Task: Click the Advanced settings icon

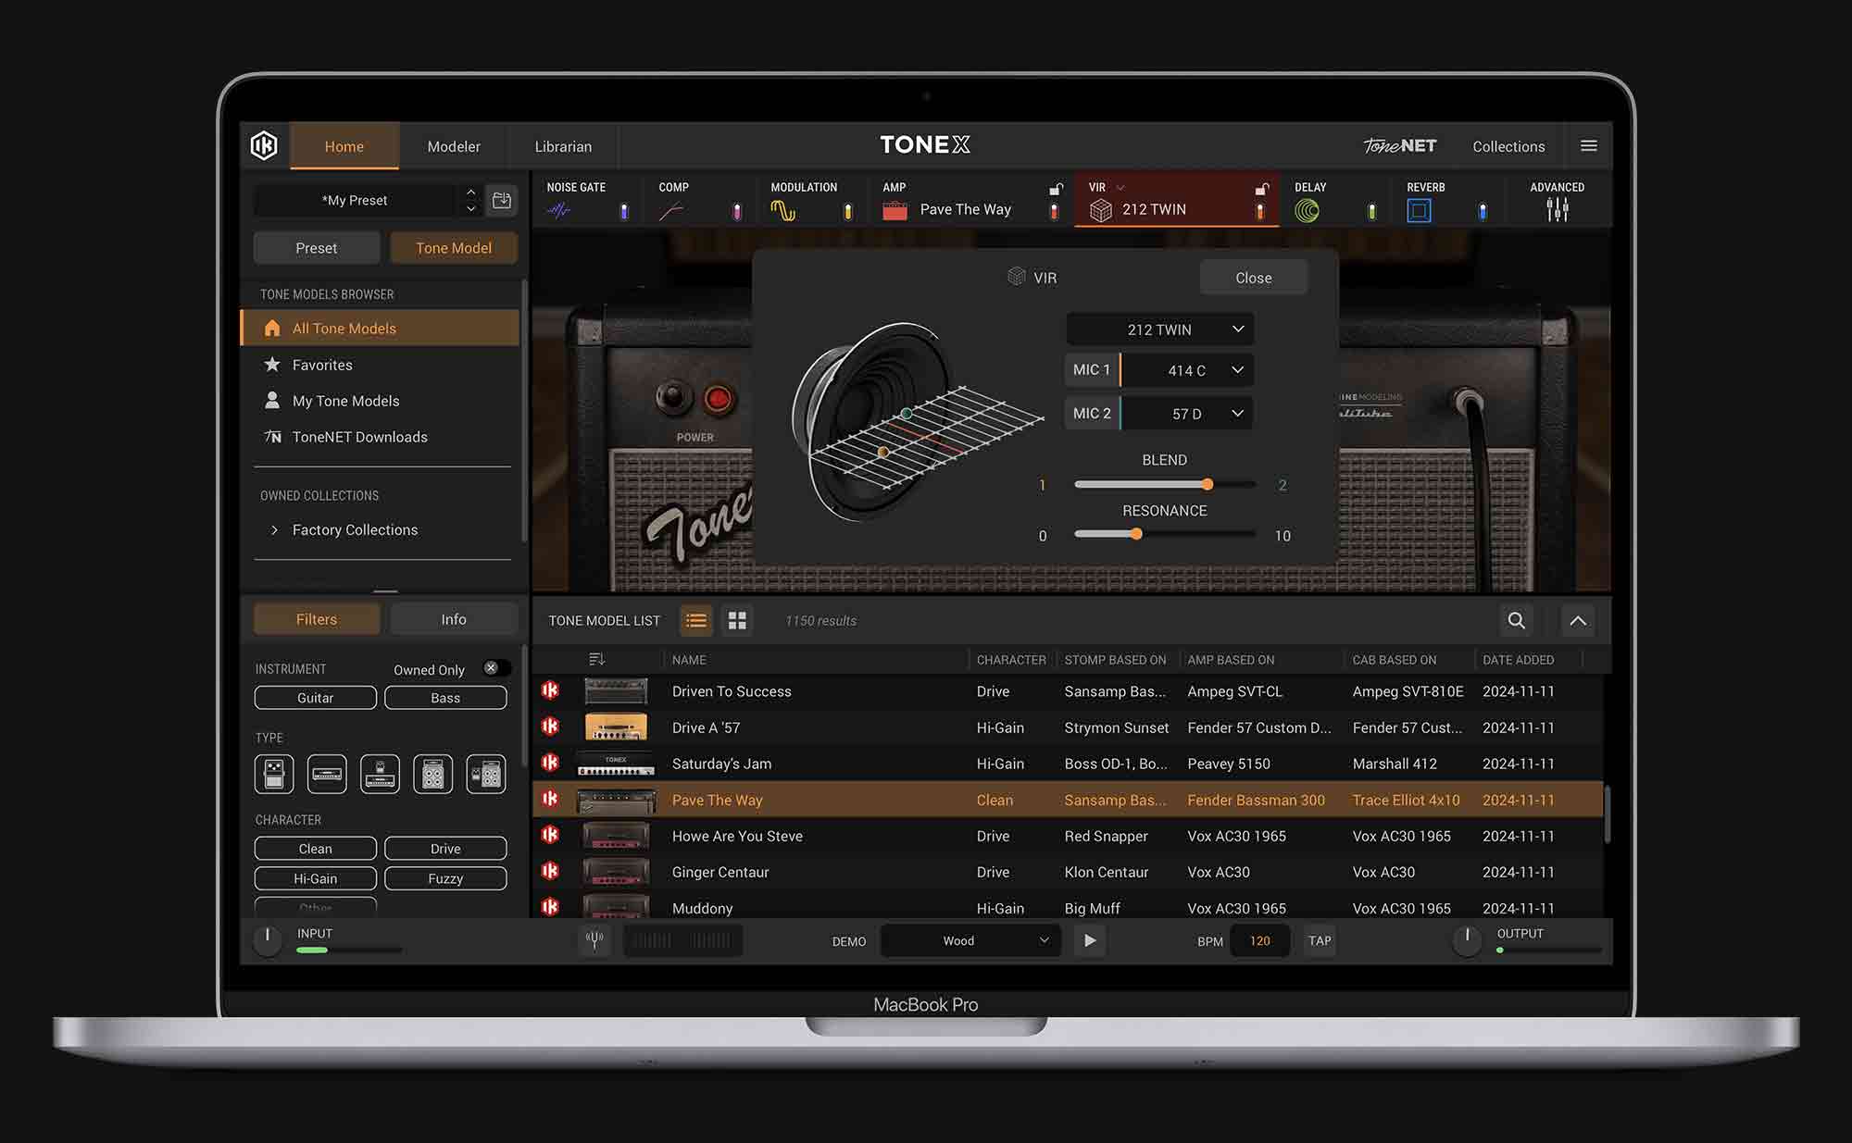Action: [x=1557, y=209]
